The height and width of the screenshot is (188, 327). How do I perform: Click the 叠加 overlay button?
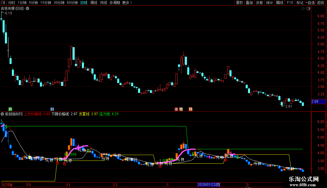click(x=249, y=3)
